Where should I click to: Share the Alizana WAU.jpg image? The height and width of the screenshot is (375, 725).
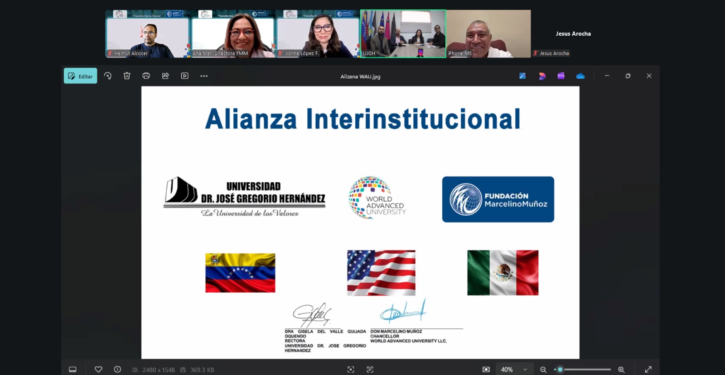coord(165,76)
